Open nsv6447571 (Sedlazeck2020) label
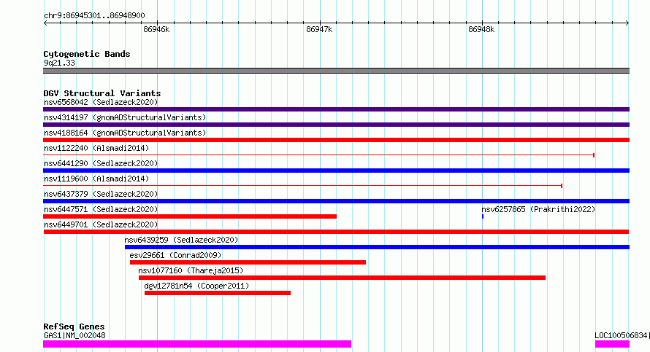The width and height of the screenshot is (650, 352). 101,209
